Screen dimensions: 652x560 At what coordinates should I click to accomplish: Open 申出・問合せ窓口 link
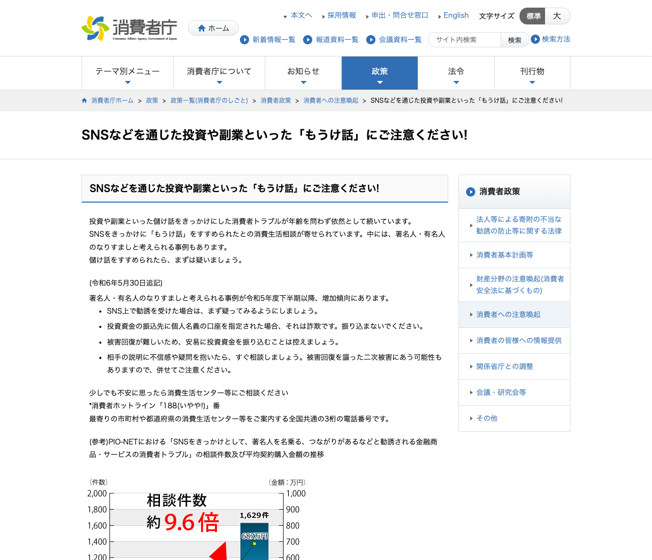coord(400,15)
